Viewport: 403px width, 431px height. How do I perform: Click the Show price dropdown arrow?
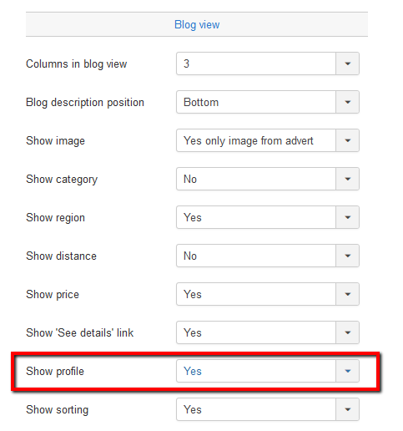pos(347,294)
